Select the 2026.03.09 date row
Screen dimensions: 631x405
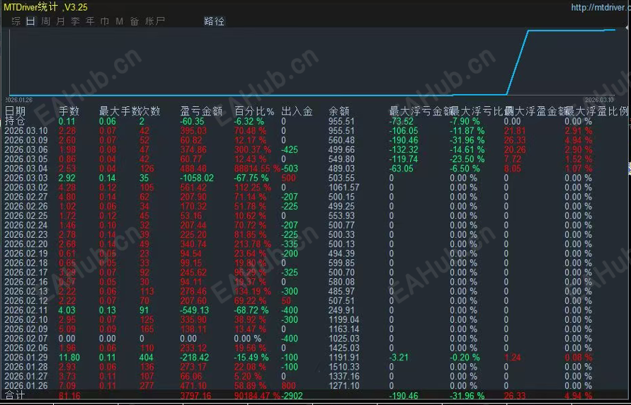(26, 140)
